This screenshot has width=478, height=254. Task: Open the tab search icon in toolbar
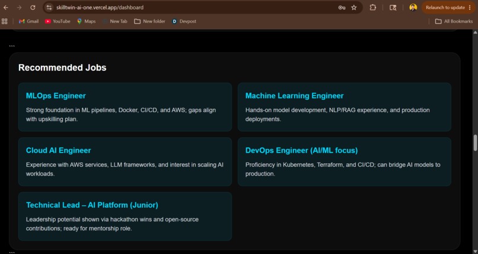click(393, 8)
